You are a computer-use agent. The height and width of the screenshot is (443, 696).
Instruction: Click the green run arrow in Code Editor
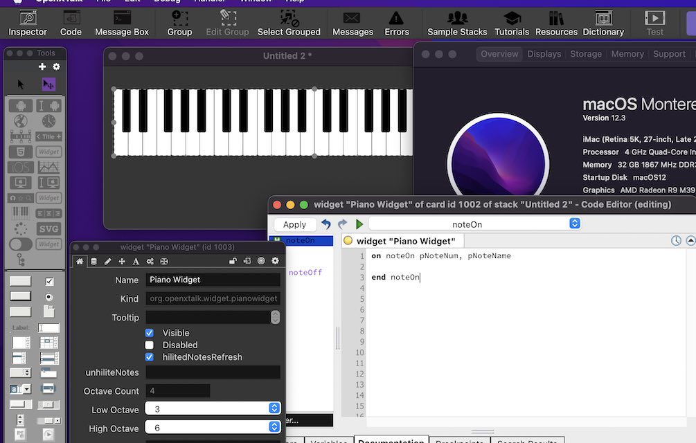tap(359, 224)
